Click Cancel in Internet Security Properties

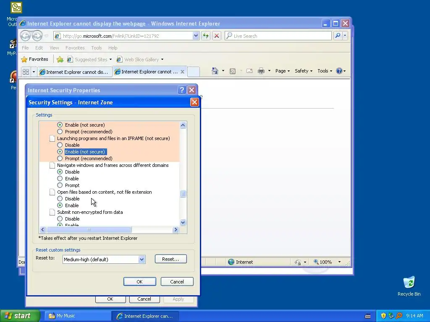click(144, 299)
